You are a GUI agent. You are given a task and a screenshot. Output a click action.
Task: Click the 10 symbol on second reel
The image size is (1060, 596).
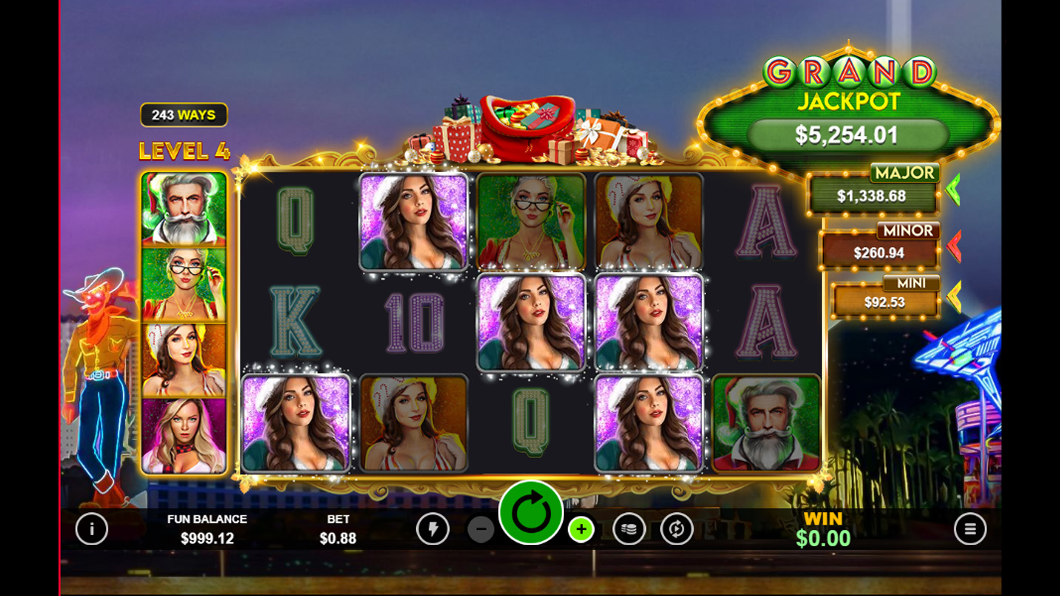click(x=414, y=323)
